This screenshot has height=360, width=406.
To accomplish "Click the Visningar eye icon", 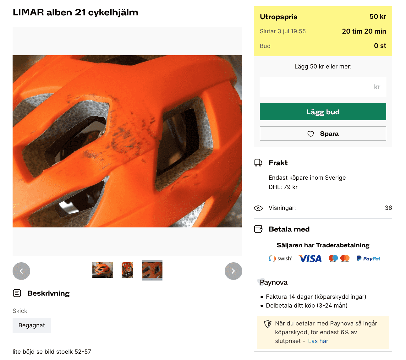I will pyautogui.click(x=258, y=208).
